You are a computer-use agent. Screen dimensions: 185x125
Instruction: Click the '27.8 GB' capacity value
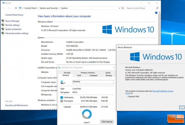click(x=104, y=107)
